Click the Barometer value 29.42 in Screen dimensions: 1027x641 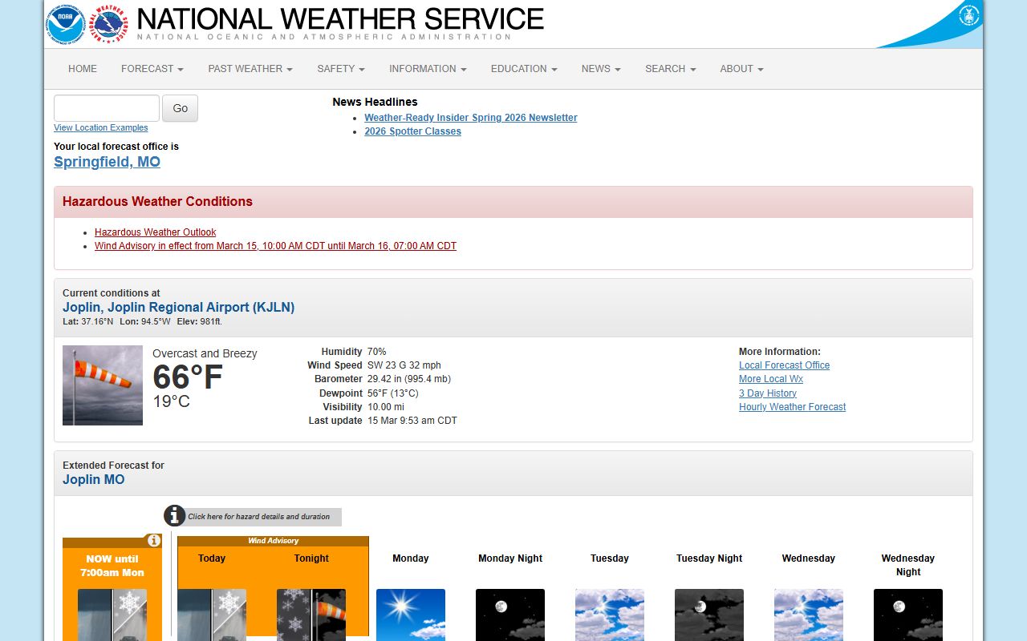(409, 379)
